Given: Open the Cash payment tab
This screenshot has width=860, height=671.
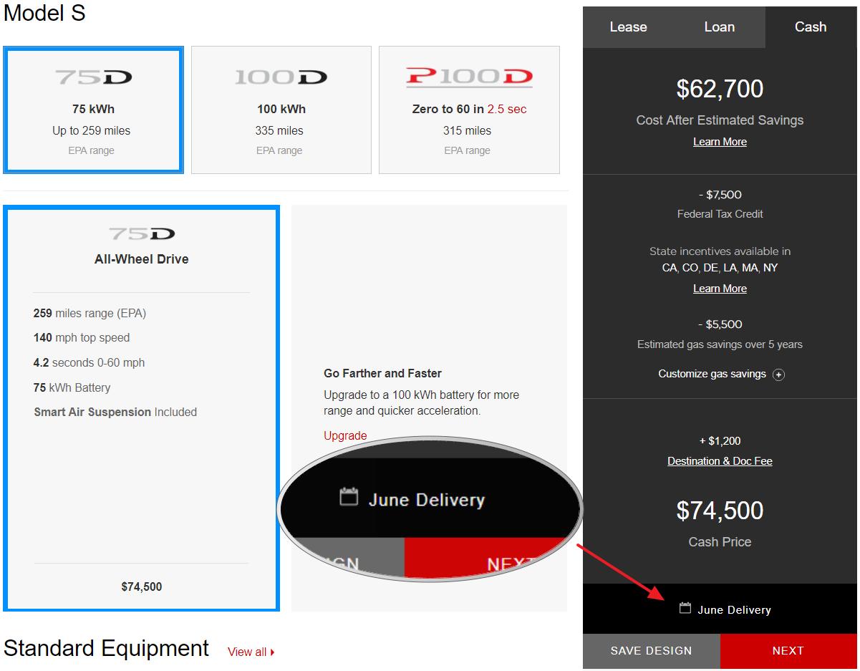Looking at the screenshot, I should pos(811,27).
